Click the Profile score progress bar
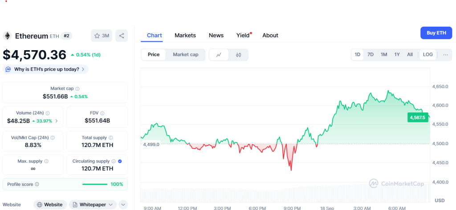This screenshot has height=210, width=456. tap(95, 184)
